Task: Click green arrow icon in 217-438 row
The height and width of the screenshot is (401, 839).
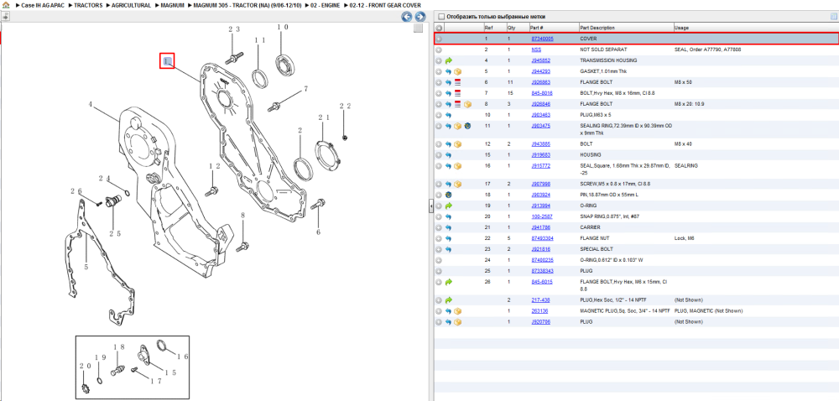Action: click(x=448, y=300)
